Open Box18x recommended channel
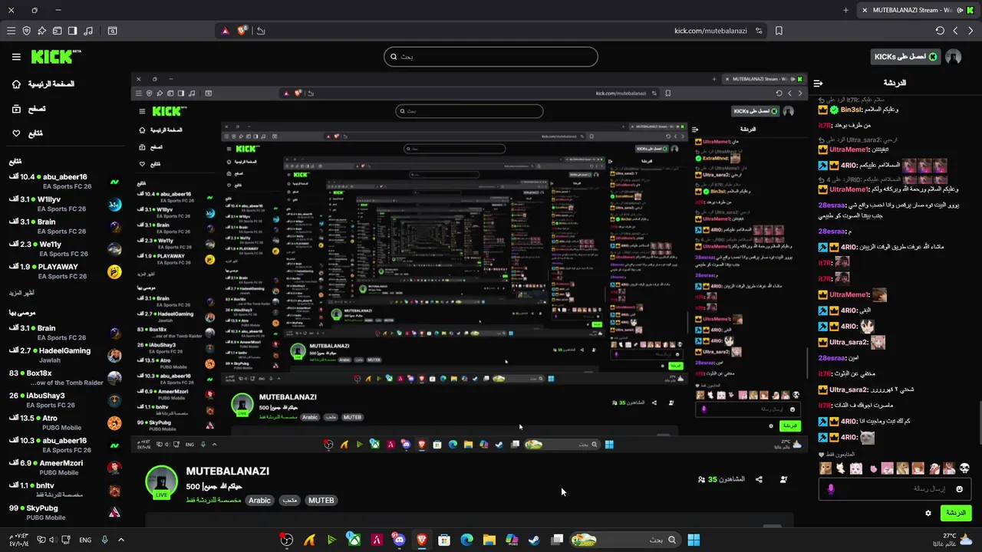Viewport: 982px width, 552px height. (65, 378)
